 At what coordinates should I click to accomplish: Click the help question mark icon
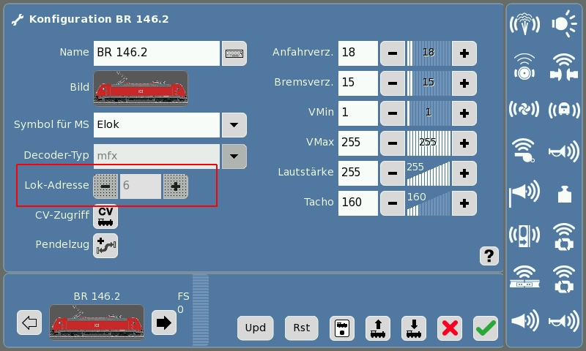[x=489, y=256]
